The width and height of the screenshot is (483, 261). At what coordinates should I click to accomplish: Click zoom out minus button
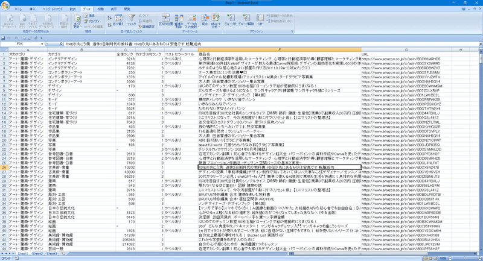click(x=450, y=258)
